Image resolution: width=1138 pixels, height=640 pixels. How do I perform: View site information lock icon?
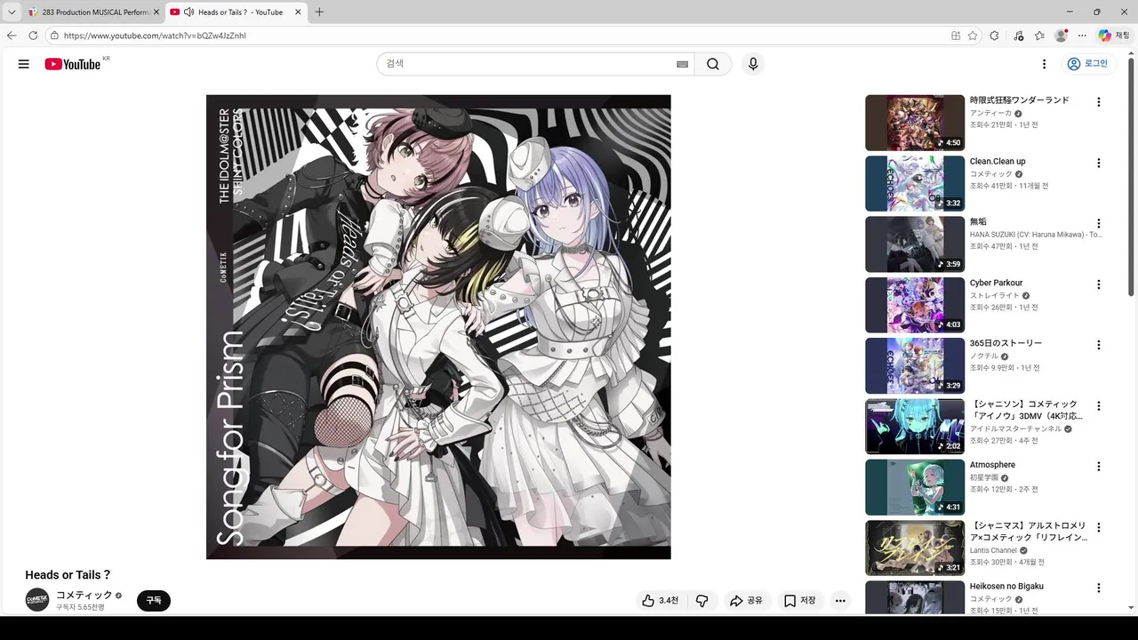[54, 36]
